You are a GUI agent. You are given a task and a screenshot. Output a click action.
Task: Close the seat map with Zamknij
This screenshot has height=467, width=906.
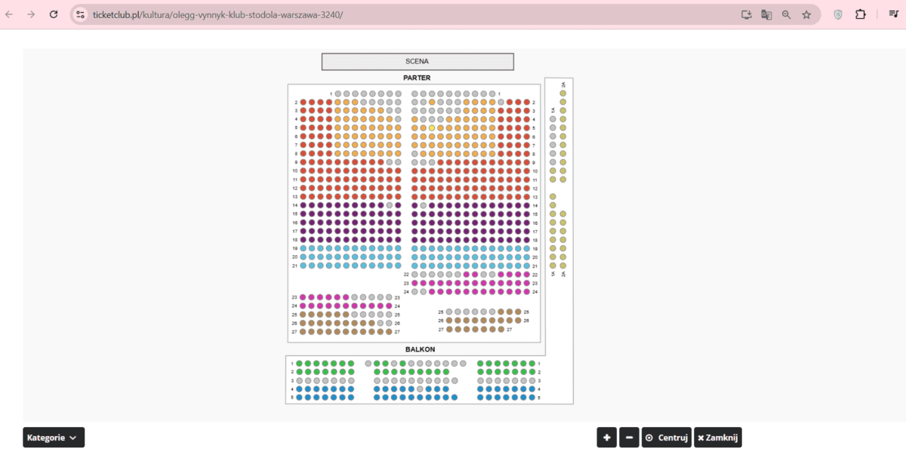tap(718, 438)
